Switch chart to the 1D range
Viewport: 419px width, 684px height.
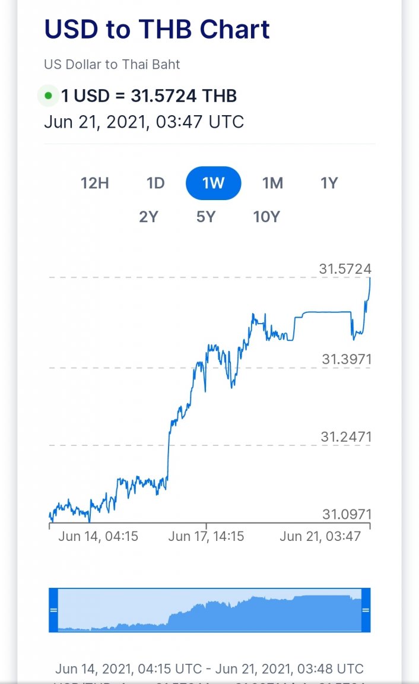pyautogui.click(x=155, y=183)
